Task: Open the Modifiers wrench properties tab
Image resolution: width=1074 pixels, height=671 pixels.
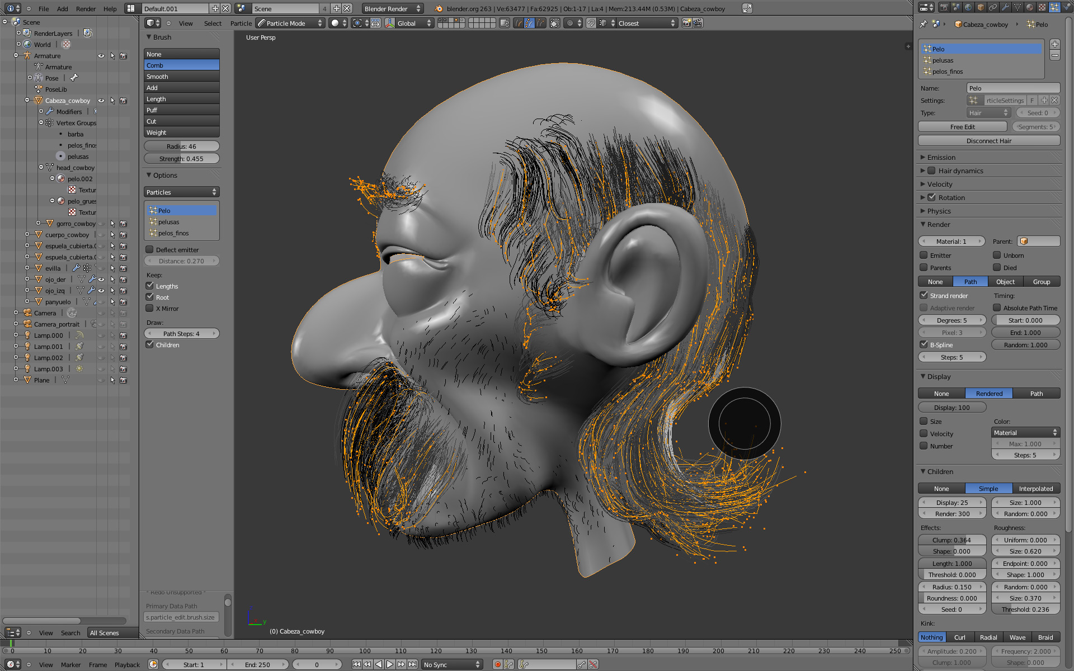Action: pos(1005,7)
